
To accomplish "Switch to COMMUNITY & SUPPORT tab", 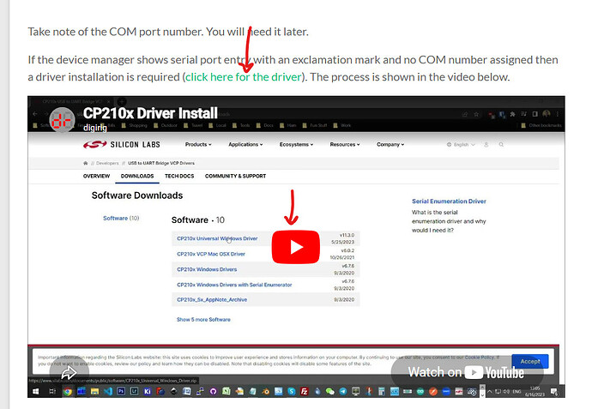I will tap(236, 176).
